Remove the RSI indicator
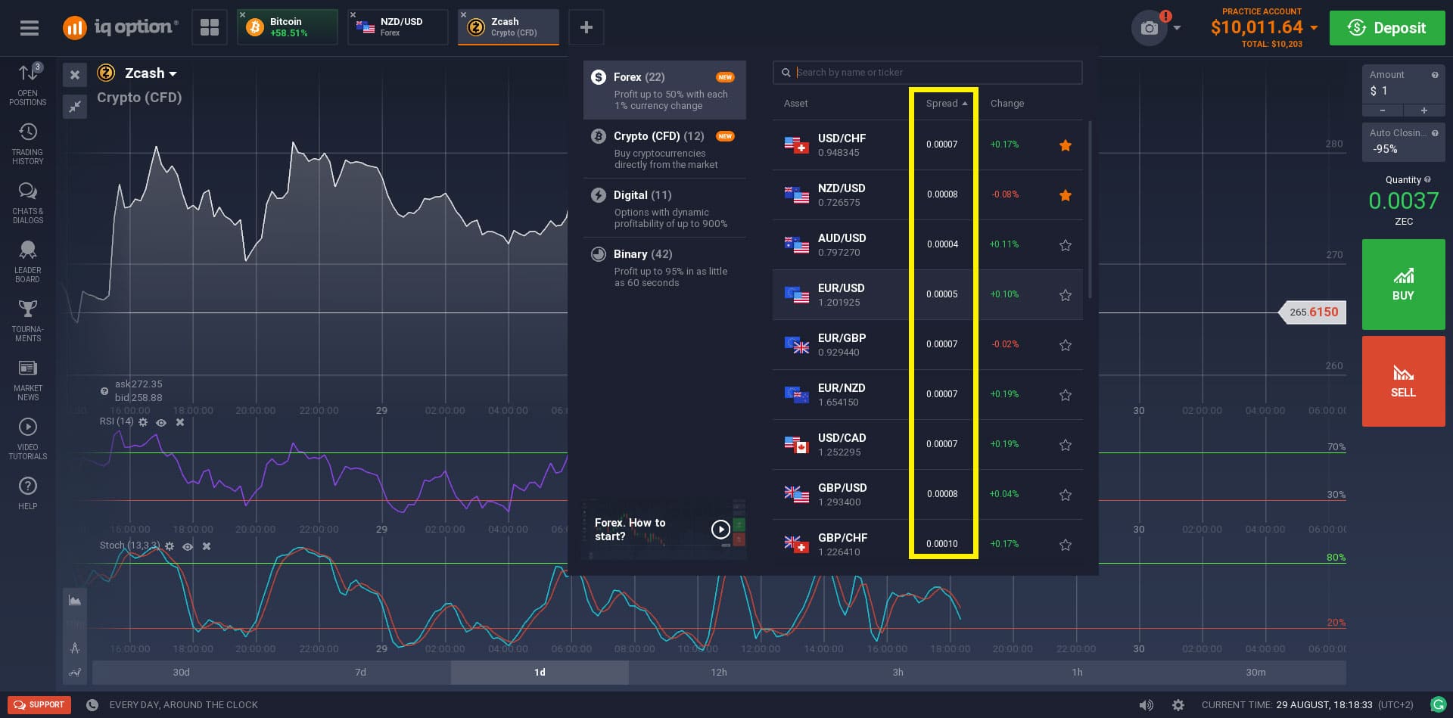 point(180,422)
